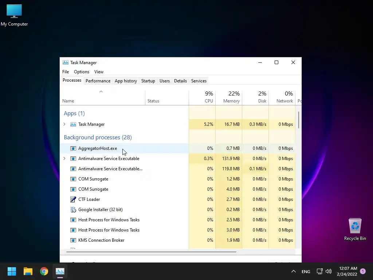
Task: Select the COM Surrogate row using 1.2 MB
Action: [177, 179]
